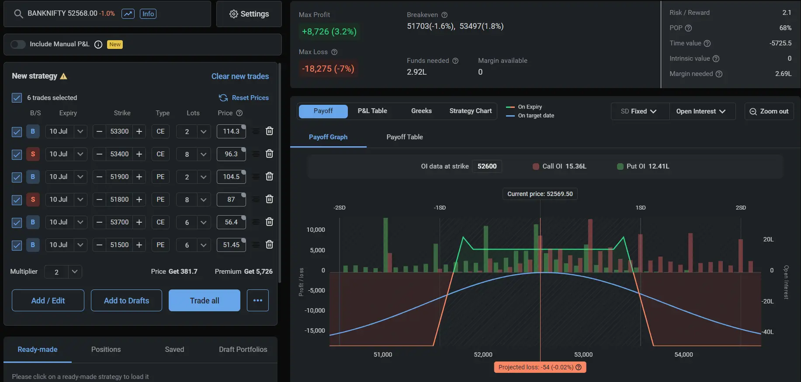
Task: Open lots dropdown on the 51800 row
Action: (x=203, y=200)
